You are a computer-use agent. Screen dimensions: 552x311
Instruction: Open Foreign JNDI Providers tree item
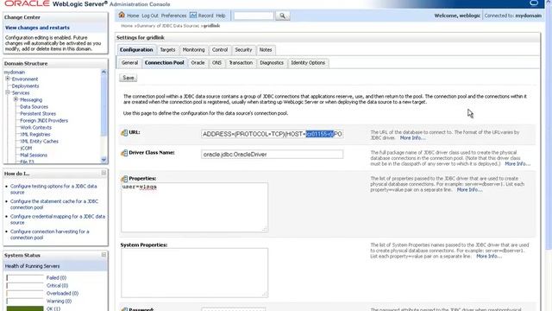click(44, 120)
